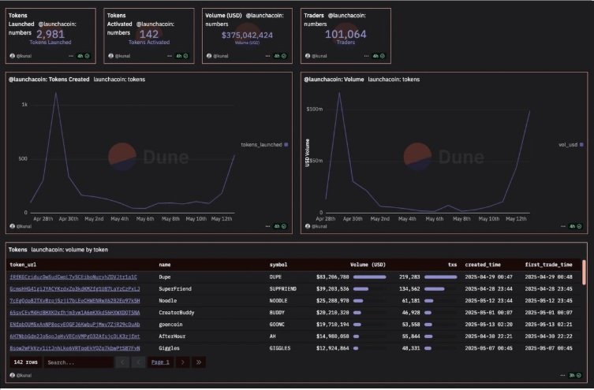This screenshot has height=390, width=594.
Task: Open the Dupe token URL link
Action: point(73,277)
